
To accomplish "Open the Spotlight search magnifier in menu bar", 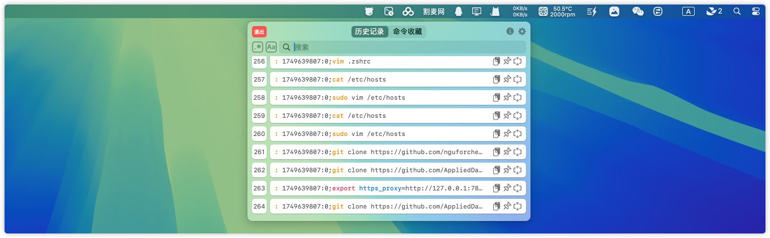I will pyautogui.click(x=737, y=11).
